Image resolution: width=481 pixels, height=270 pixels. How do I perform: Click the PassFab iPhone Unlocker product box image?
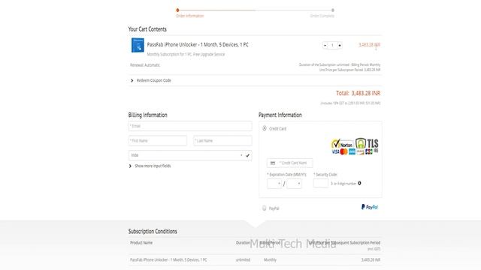[138, 45]
